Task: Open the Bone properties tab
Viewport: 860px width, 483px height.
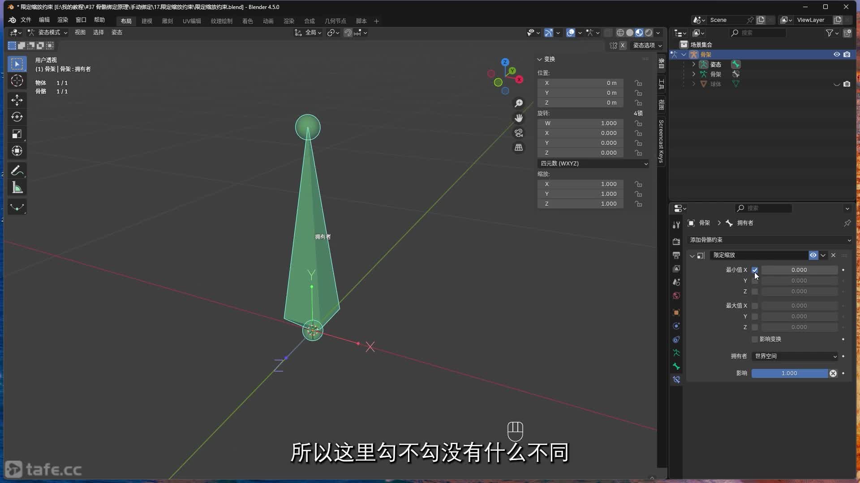Action: point(676,366)
